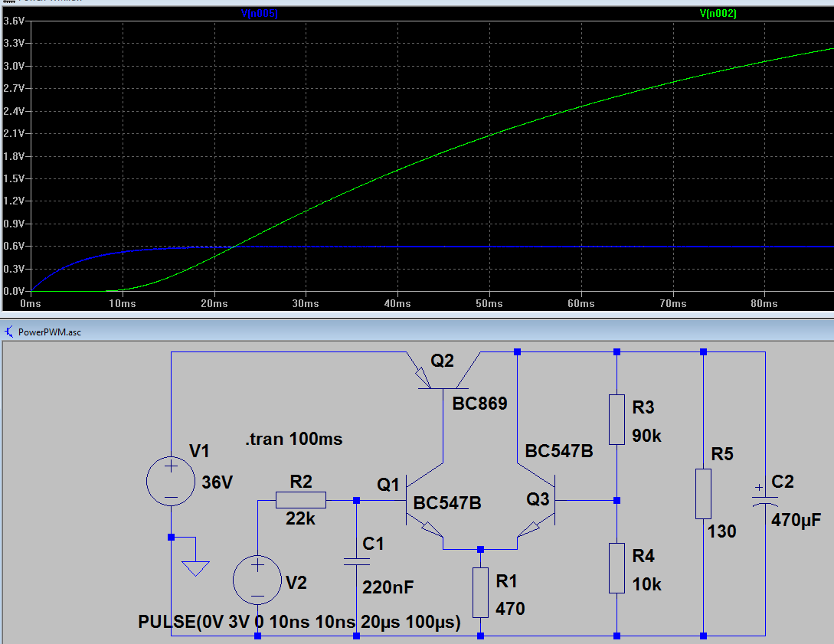Image resolution: width=834 pixels, height=644 pixels.
Task: Click the 1.8V vertical axis label
Action: [x=14, y=156]
